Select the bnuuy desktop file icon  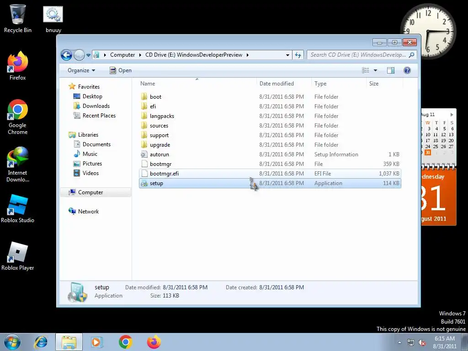point(53,18)
